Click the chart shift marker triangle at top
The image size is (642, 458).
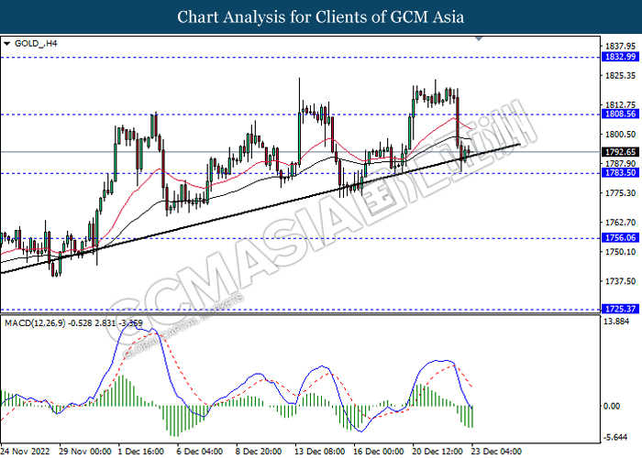point(479,38)
